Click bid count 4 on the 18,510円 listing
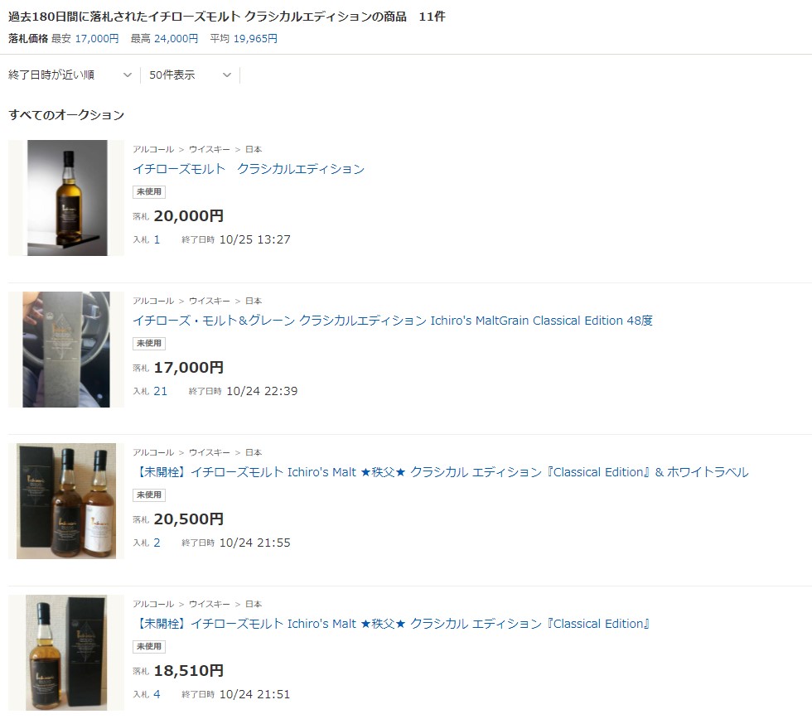Viewport: 812px width, 719px height. 157,695
